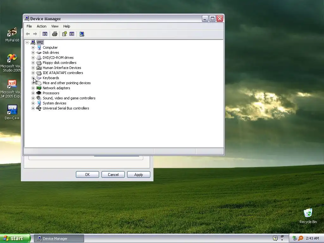Click the Universal Serial Bus controllers icon
324x243 pixels.
39,108
